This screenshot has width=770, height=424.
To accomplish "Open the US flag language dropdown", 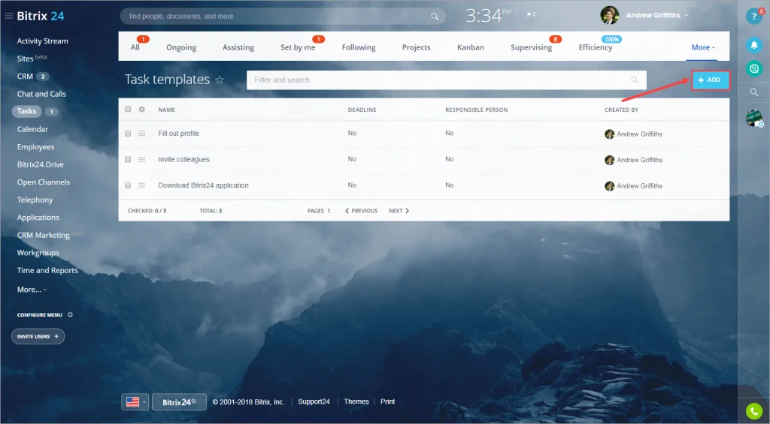I will (135, 402).
